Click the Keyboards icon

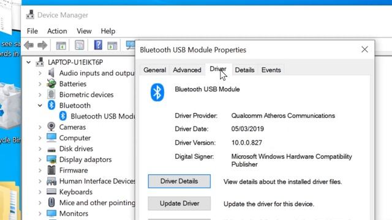(51, 191)
